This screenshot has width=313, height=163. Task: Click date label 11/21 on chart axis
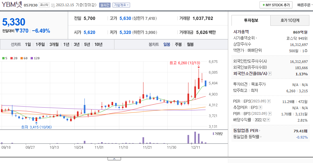click(x=147, y=147)
